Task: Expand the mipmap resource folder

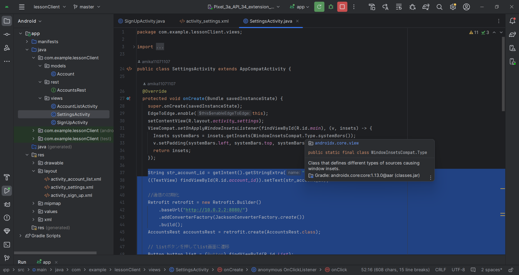Action: [34, 203]
